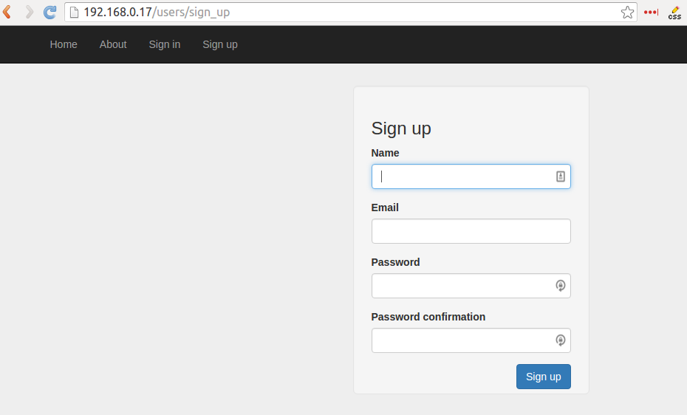Image resolution: width=687 pixels, height=415 pixels.
Task: Focus the Password confirmation text field
Action: click(x=471, y=340)
